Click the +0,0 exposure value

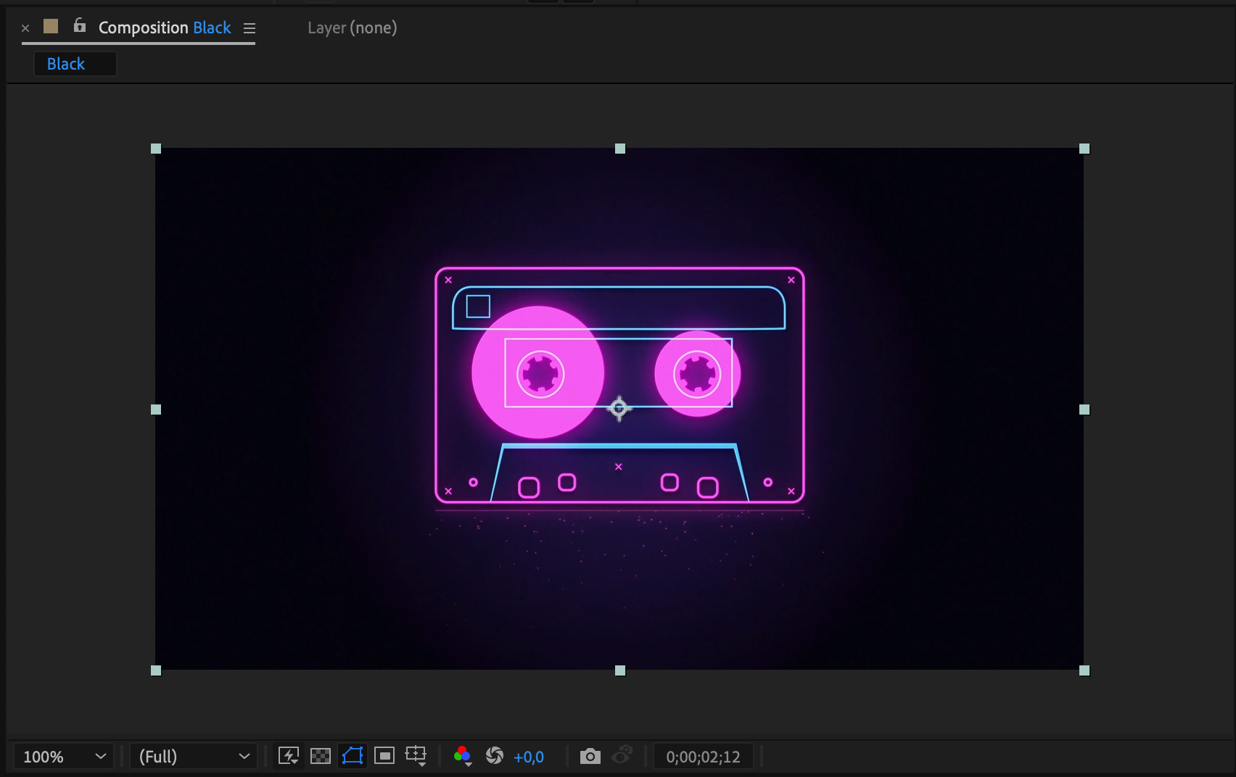point(529,757)
